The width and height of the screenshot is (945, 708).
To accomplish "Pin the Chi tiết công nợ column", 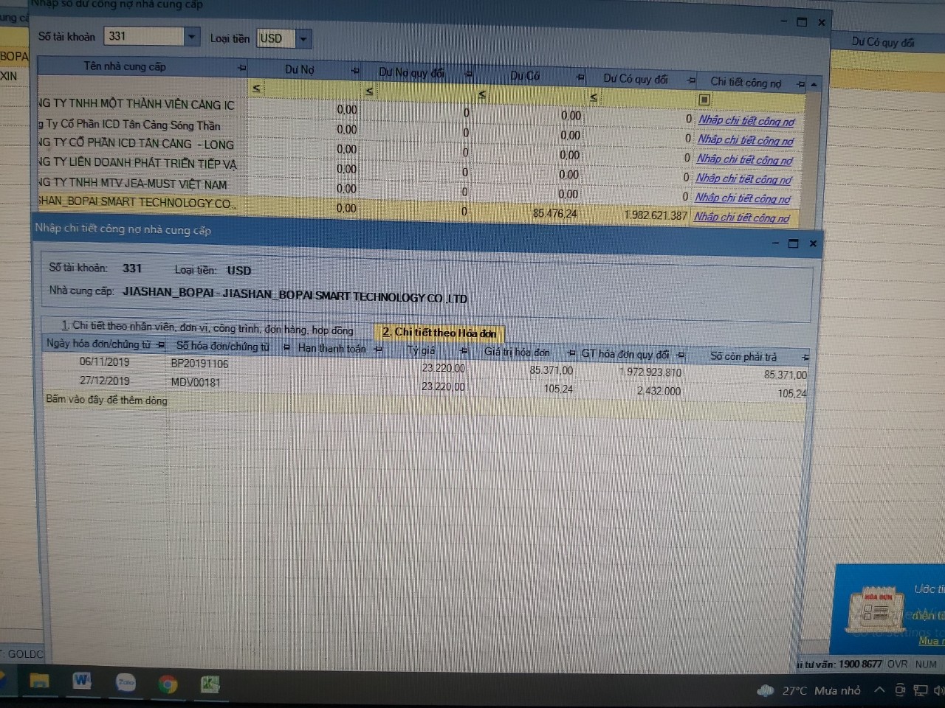I will tap(802, 85).
